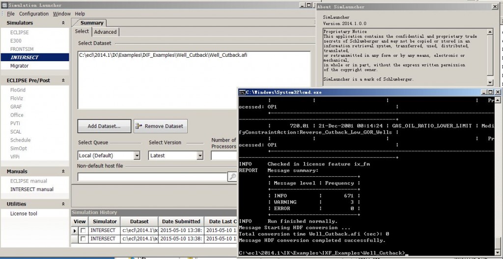Screen dimensions: 503x259
Task: Close the About SimLauncher dialog
Action: [495, 6]
